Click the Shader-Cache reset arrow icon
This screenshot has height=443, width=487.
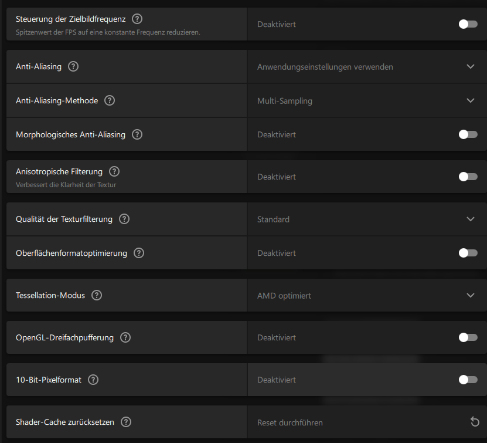click(x=475, y=422)
